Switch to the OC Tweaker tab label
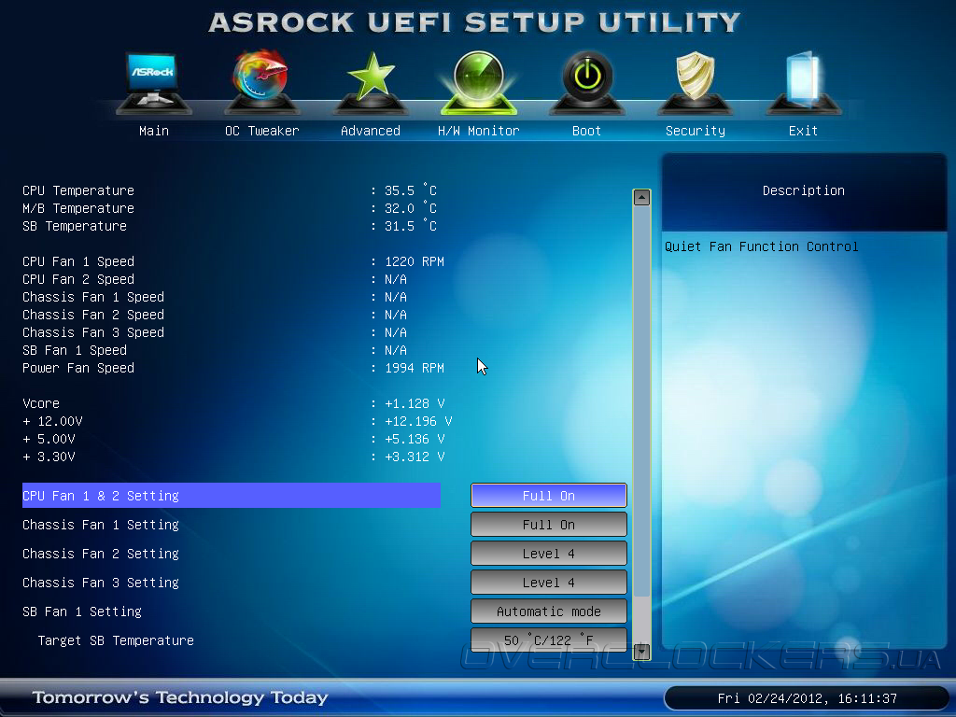The height and width of the screenshot is (717, 956). [x=261, y=131]
